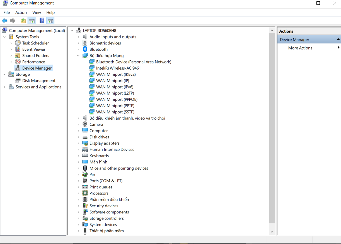Screen dimensions: 341x244
Task: Click the Security devices key icon
Action: 85,206
